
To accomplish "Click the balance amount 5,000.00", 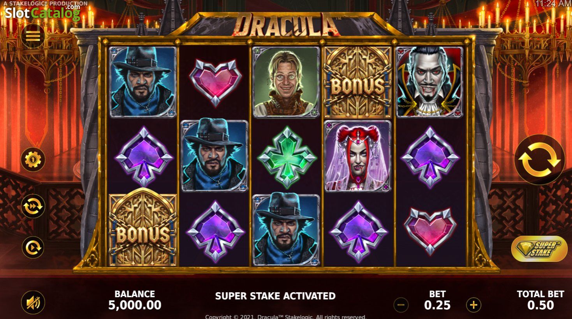I will (135, 305).
